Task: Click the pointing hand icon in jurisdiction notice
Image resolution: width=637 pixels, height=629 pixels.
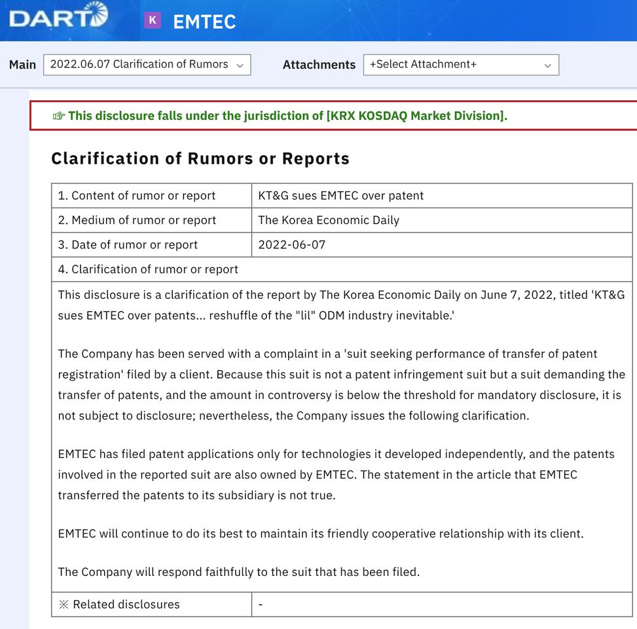Action: [59, 116]
